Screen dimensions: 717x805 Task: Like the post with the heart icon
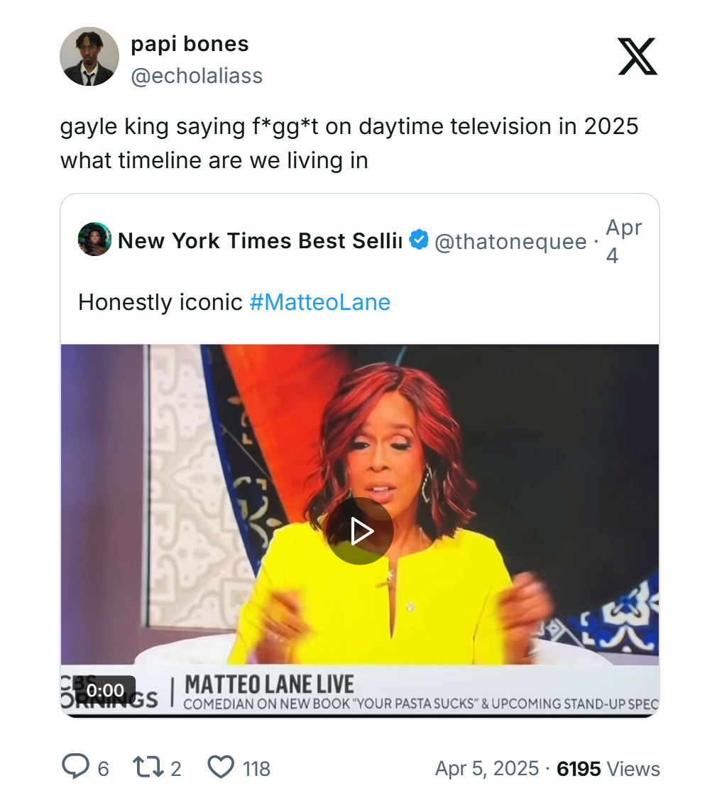click(221, 767)
